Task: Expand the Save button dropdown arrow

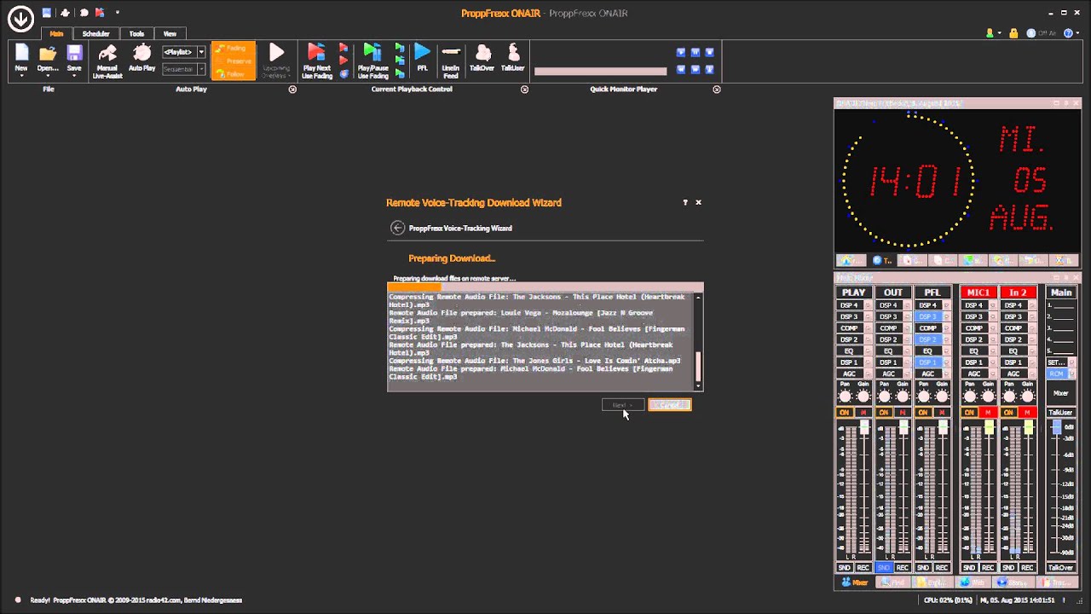Action: (74, 76)
